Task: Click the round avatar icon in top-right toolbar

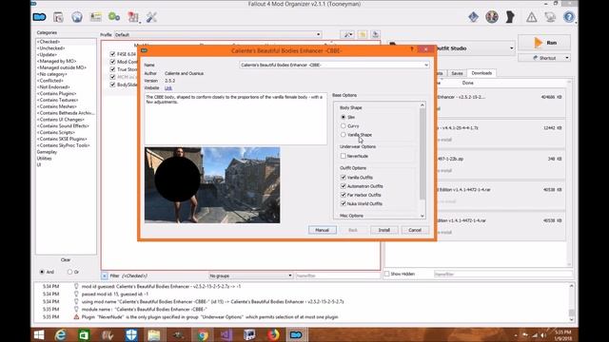Action: pyautogui.click(x=492, y=17)
